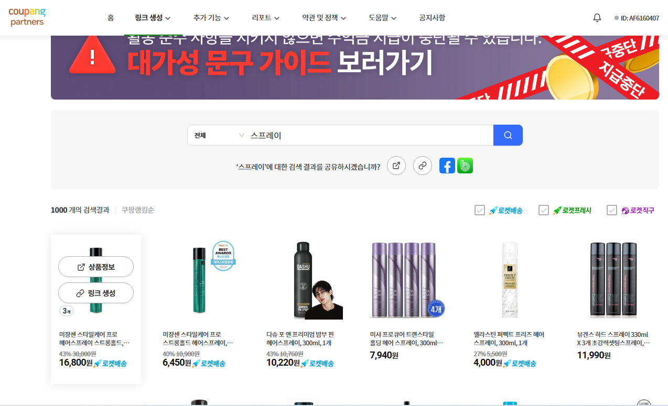668x406 pixels.
Task: Click the 1000 개의 검색결과 text
Action: tap(80, 210)
